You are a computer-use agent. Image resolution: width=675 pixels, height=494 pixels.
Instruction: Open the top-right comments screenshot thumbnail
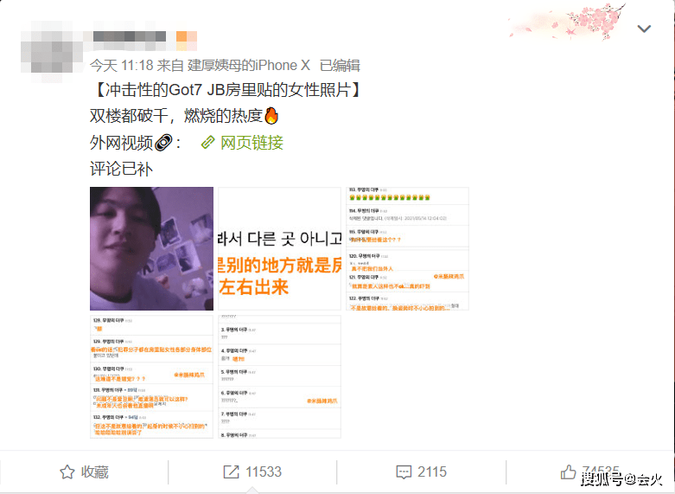tap(408, 248)
